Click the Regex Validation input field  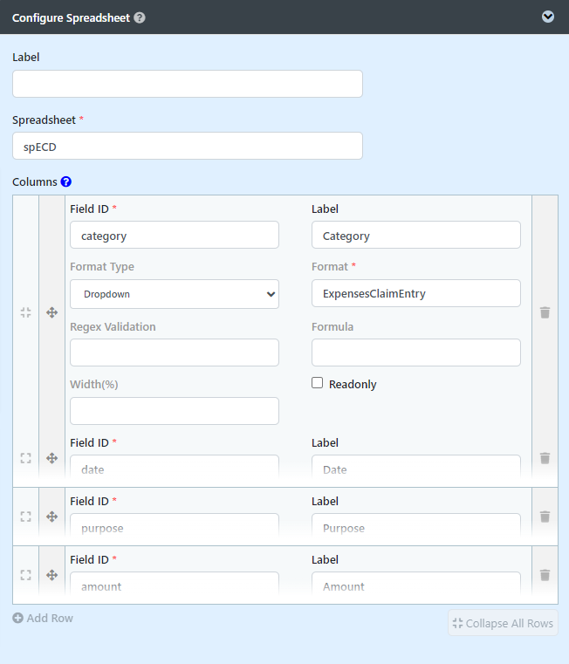(175, 353)
